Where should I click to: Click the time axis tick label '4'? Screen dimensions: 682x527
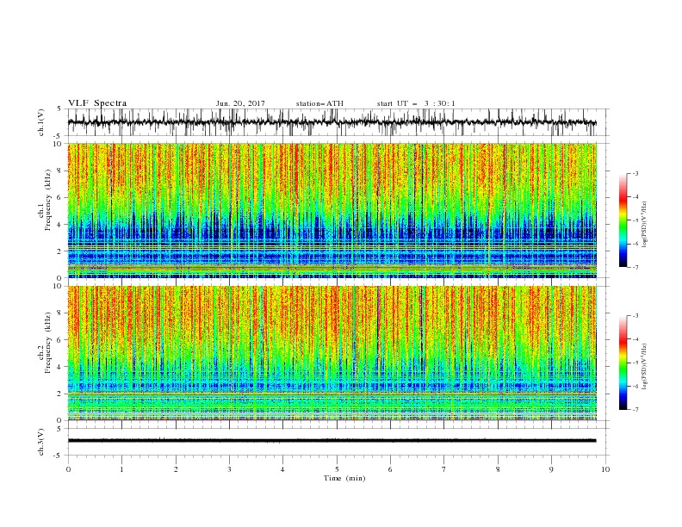282,469
